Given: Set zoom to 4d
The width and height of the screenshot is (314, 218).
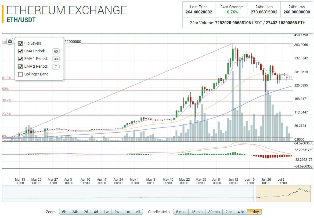Looking at the screenshot, I should tap(96, 212).
